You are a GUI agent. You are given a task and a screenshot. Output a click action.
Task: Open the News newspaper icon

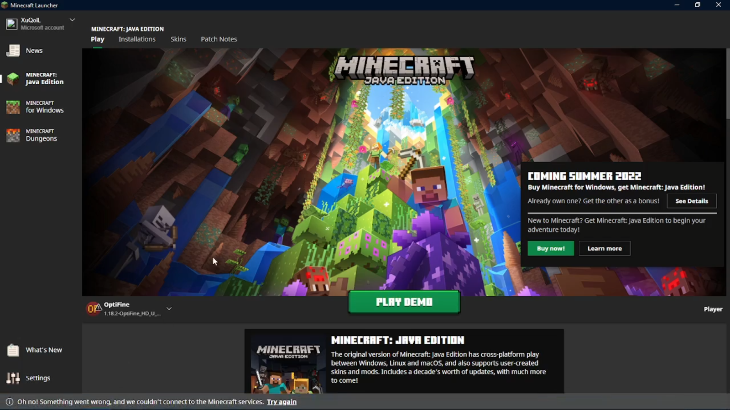pyautogui.click(x=13, y=51)
